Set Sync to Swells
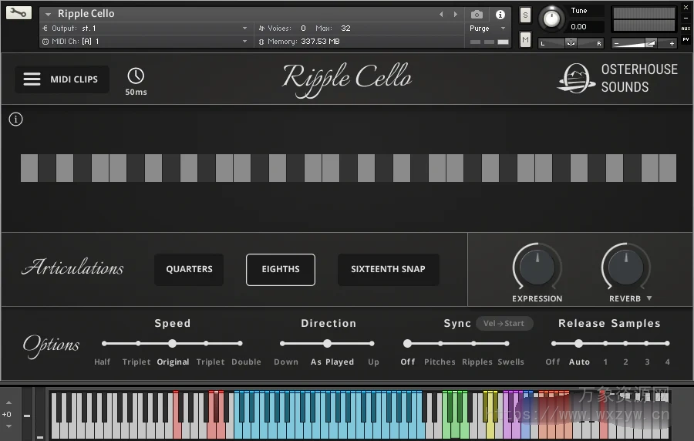Image resolution: width=694 pixels, height=441 pixels. click(510, 362)
